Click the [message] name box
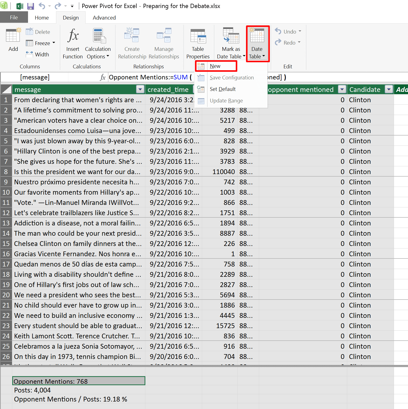The width and height of the screenshot is (408, 409). click(x=35, y=77)
